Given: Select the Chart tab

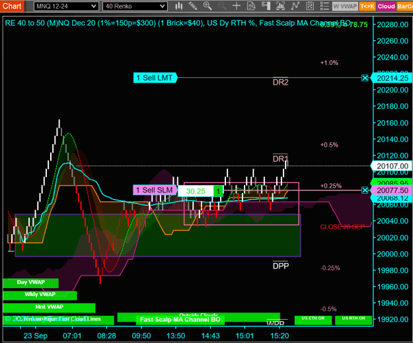Looking at the screenshot, I should [12, 6].
